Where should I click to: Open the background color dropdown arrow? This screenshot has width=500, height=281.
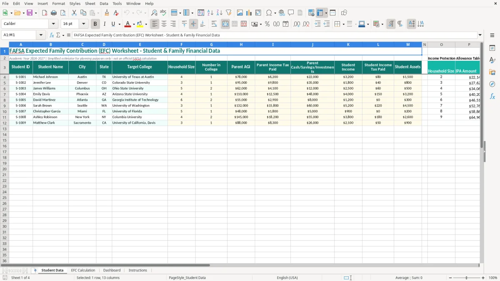[x=146, y=24]
